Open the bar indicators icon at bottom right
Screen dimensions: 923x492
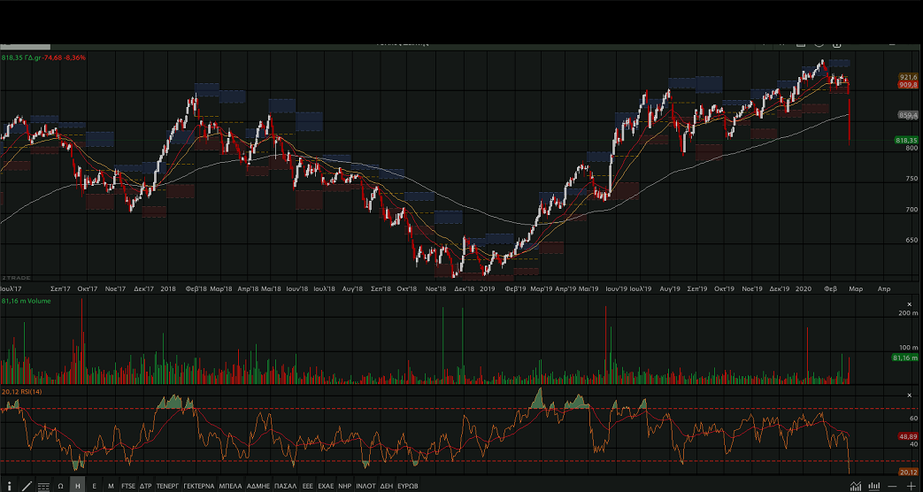[x=874, y=486]
